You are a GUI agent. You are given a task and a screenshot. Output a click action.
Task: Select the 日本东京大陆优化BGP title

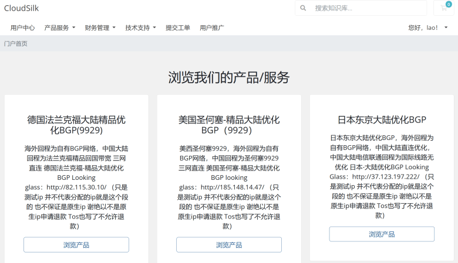[382, 119]
